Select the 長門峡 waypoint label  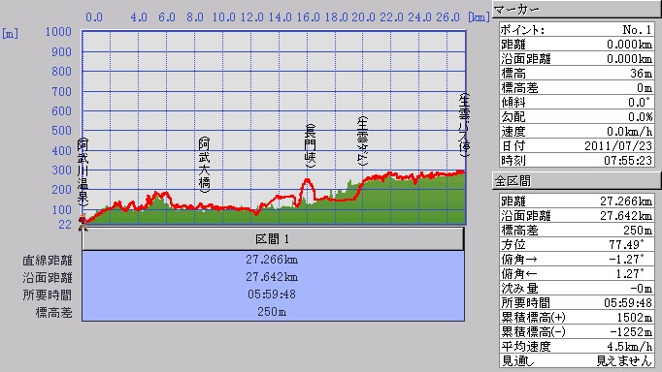311,146
